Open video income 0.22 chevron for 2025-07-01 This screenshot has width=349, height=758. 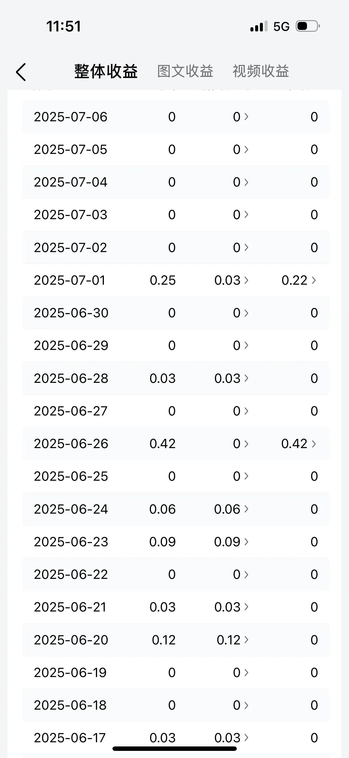314,280
